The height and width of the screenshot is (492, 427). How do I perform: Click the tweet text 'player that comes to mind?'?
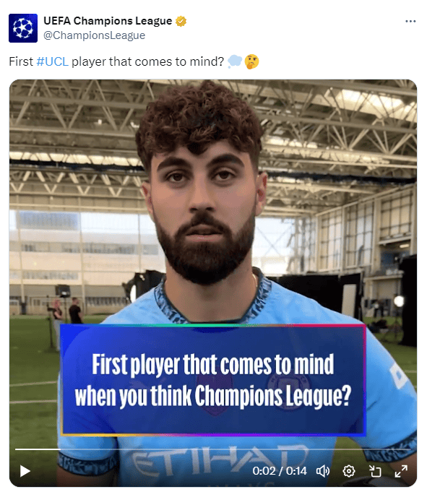click(147, 61)
